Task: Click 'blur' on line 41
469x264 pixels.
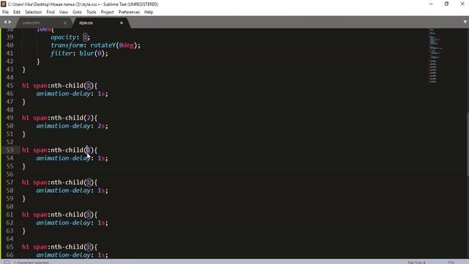Action: coord(86,54)
